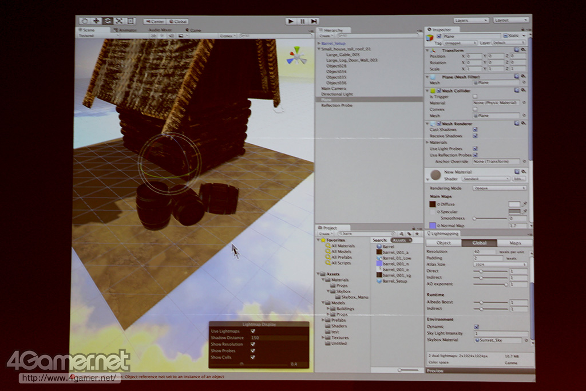
Task: Toggle Show Probes checkbox
Action: 253,350
